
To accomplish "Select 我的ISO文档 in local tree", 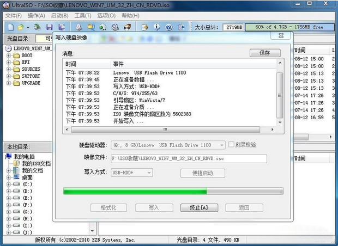I will coord(36,164).
